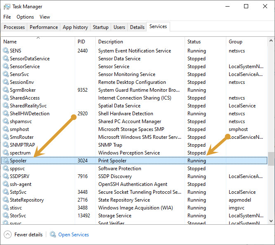The width and height of the screenshot is (275, 245).
Task: Click the gear icon beside SensorService
Action: [x=6, y=67]
